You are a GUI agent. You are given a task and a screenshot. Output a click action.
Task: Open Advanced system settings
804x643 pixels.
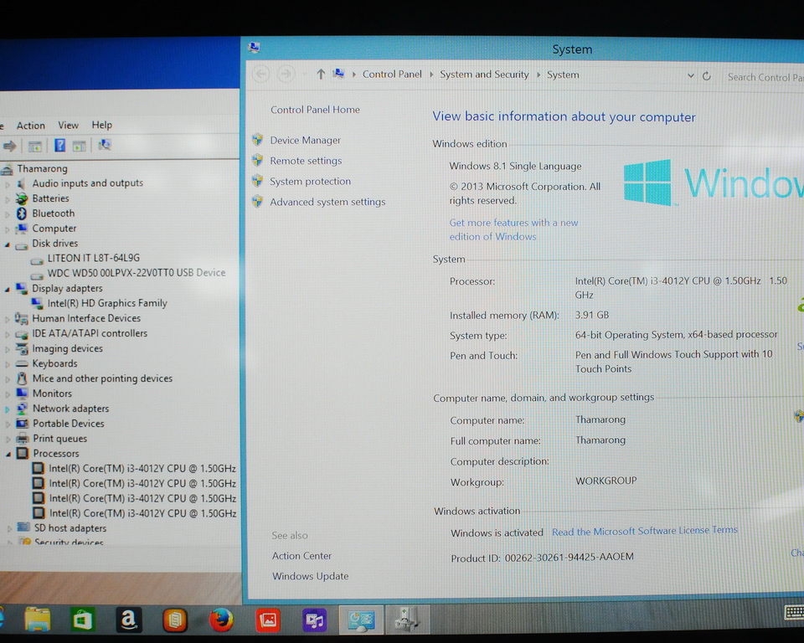click(327, 202)
